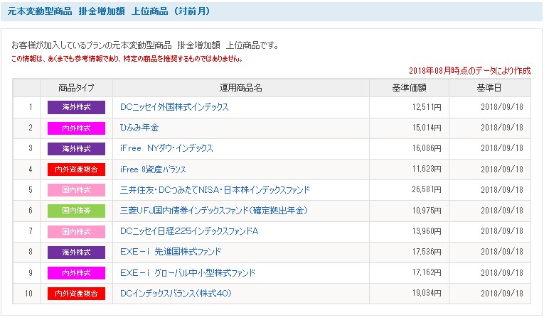Click 内外株式 badge for ひふみ年金
Screen dimensions: 544x317
pos(76,128)
